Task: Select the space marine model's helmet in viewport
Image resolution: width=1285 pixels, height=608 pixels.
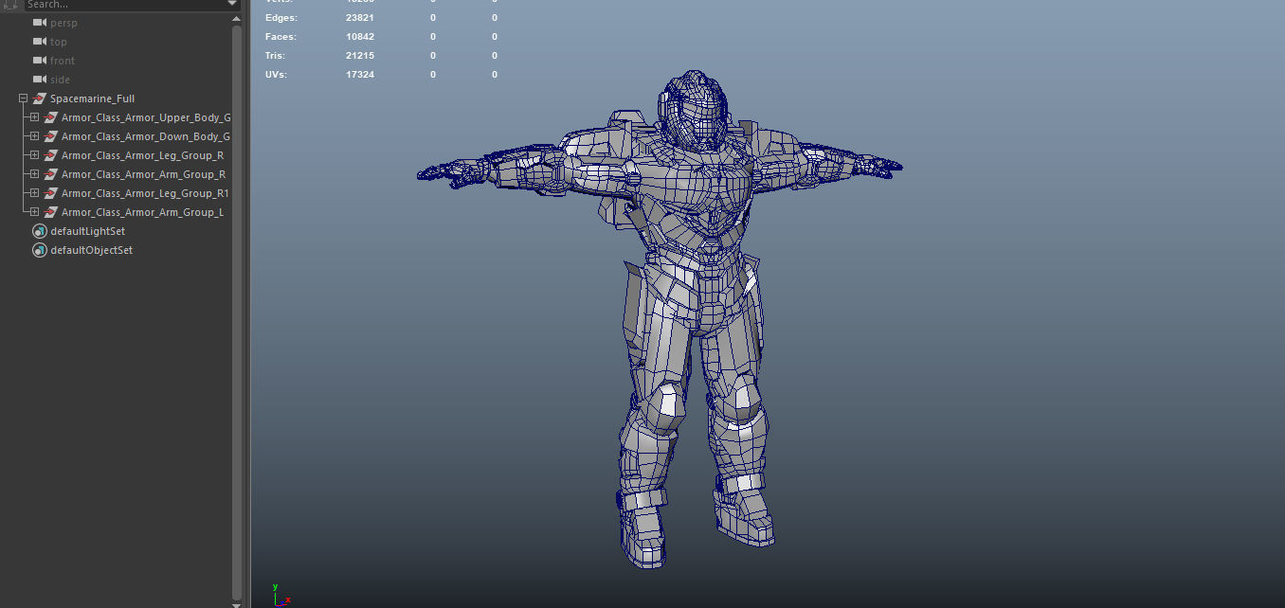Action: [x=694, y=109]
